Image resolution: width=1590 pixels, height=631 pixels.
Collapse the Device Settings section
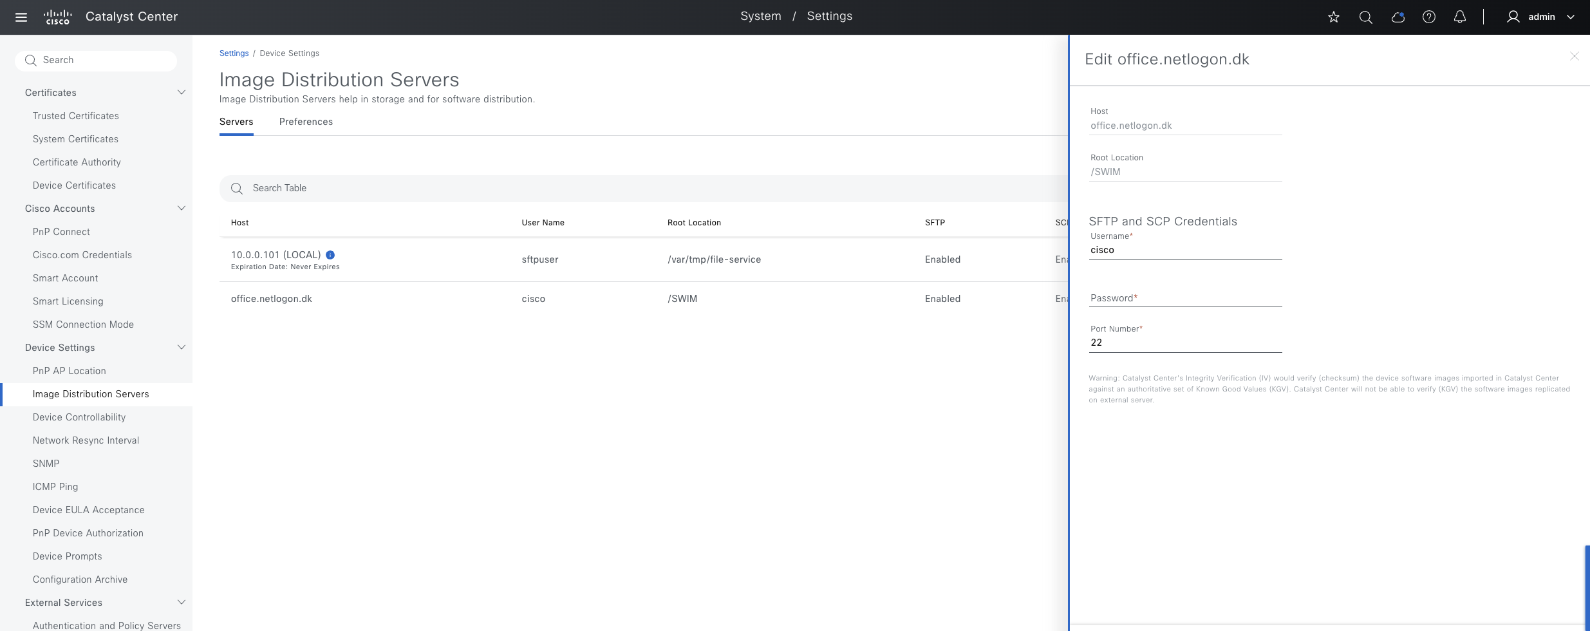182,348
